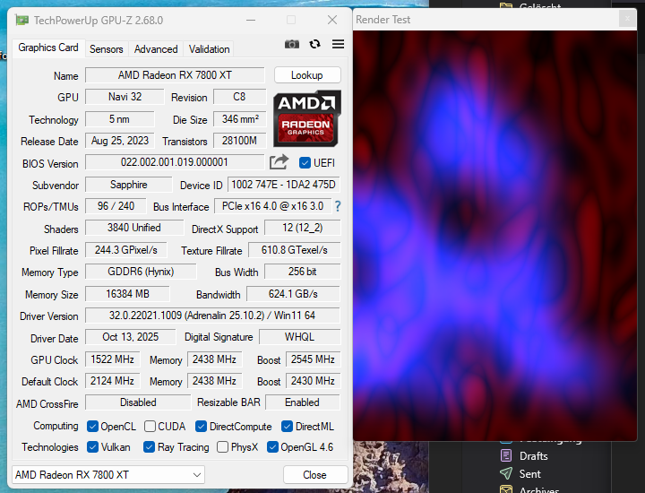This screenshot has height=493, width=645.
Task: Select the Graphics Card tab
Action: pos(48,48)
